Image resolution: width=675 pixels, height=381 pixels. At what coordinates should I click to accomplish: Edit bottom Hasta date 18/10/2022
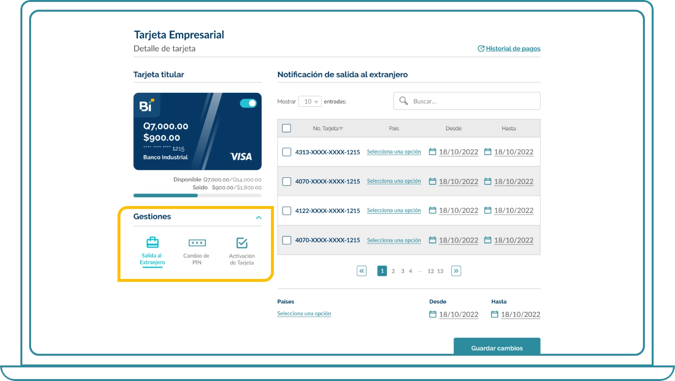[x=521, y=314]
